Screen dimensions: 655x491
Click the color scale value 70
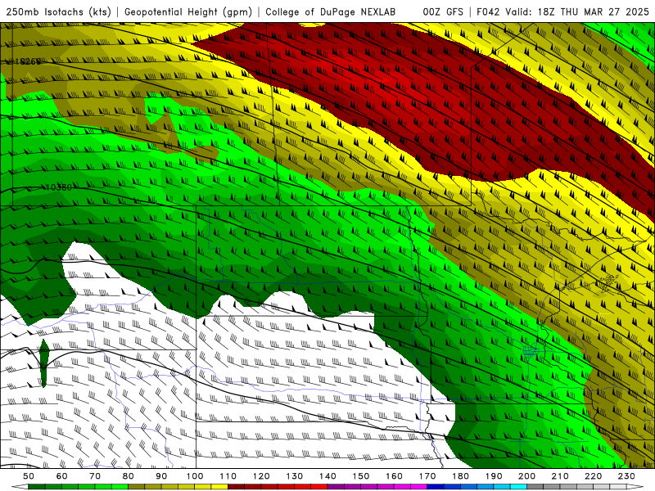tap(95, 476)
